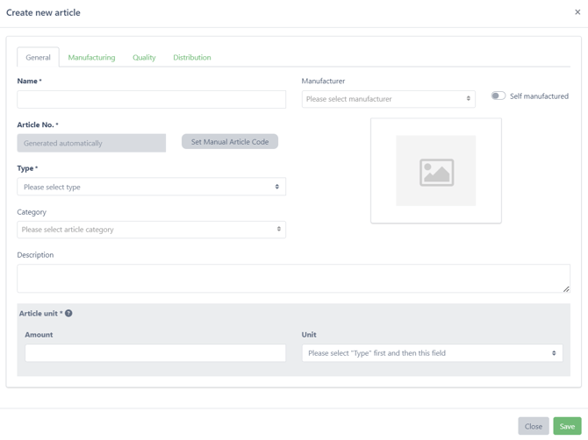Switch to the Manufacturing tab
Image resolution: width=588 pixels, height=440 pixels.
click(91, 58)
